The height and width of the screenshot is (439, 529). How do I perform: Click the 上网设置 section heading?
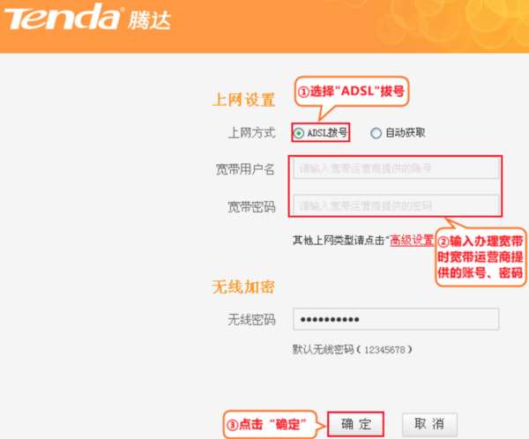point(243,100)
